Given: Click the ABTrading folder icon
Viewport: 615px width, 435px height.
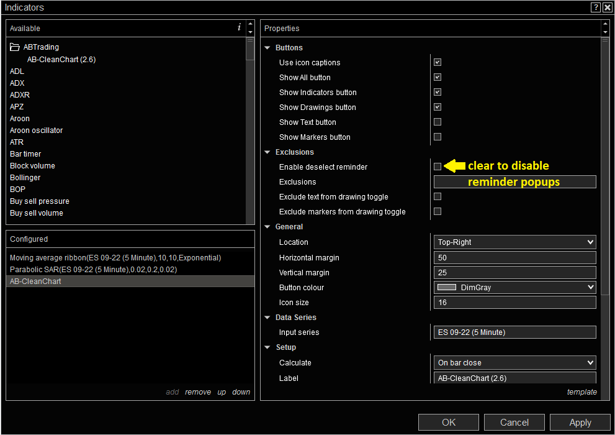Looking at the screenshot, I should pos(14,47).
